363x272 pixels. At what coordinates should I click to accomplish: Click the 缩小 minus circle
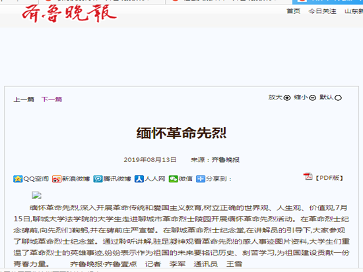(313, 98)
